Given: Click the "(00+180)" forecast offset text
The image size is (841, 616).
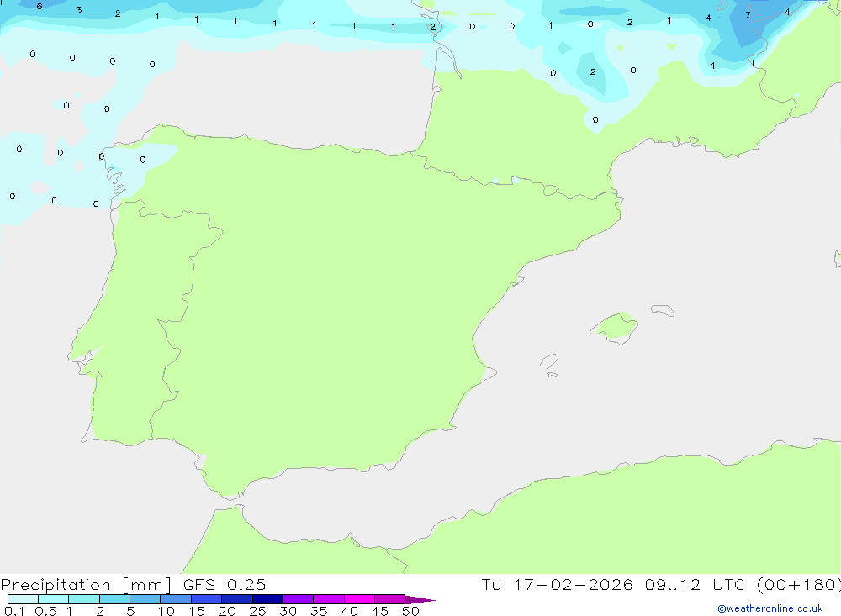Looking at the screenshot, I should click(x=799, y=584).
